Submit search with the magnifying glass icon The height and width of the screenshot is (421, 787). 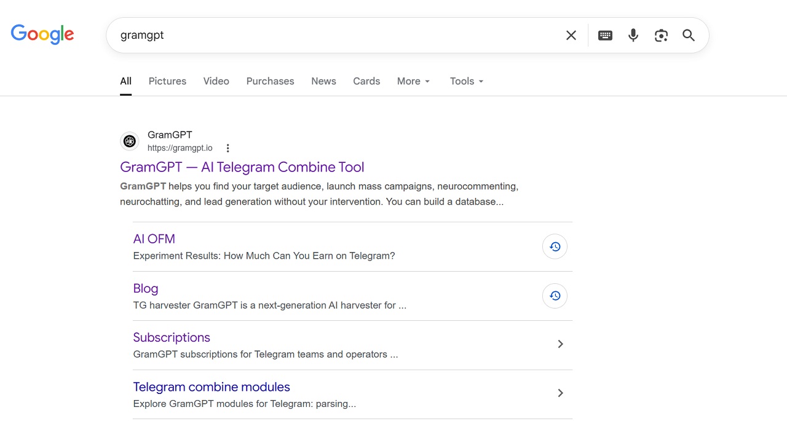pyautogui.click(x=689, y=36)
